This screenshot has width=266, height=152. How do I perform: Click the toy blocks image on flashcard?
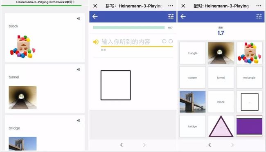coord(23,47)
